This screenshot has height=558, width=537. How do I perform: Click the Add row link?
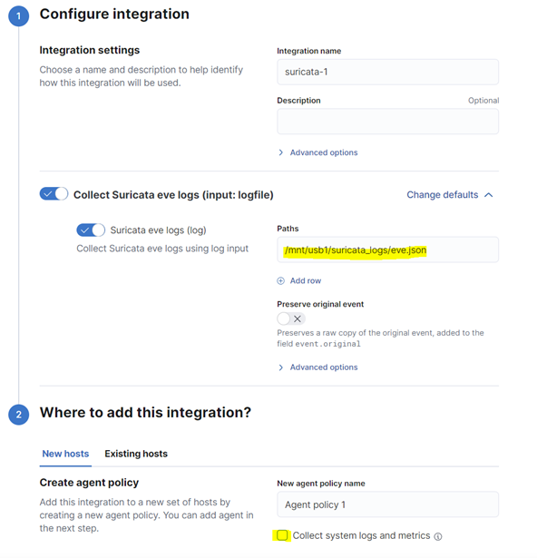click(306, 280)
